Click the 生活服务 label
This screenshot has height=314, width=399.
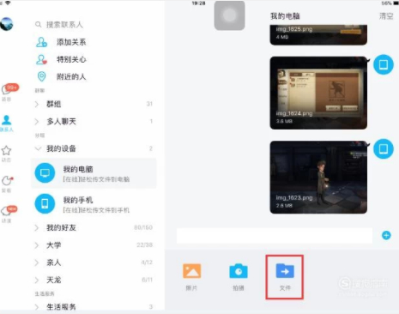(61, 307)
